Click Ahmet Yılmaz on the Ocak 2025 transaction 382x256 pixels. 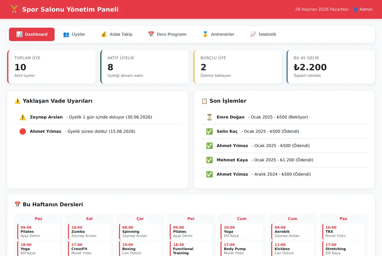(x=232, y=146)
